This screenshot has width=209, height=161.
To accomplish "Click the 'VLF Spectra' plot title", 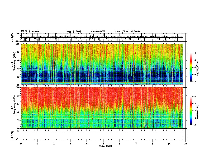I will (x=30, y=32).
